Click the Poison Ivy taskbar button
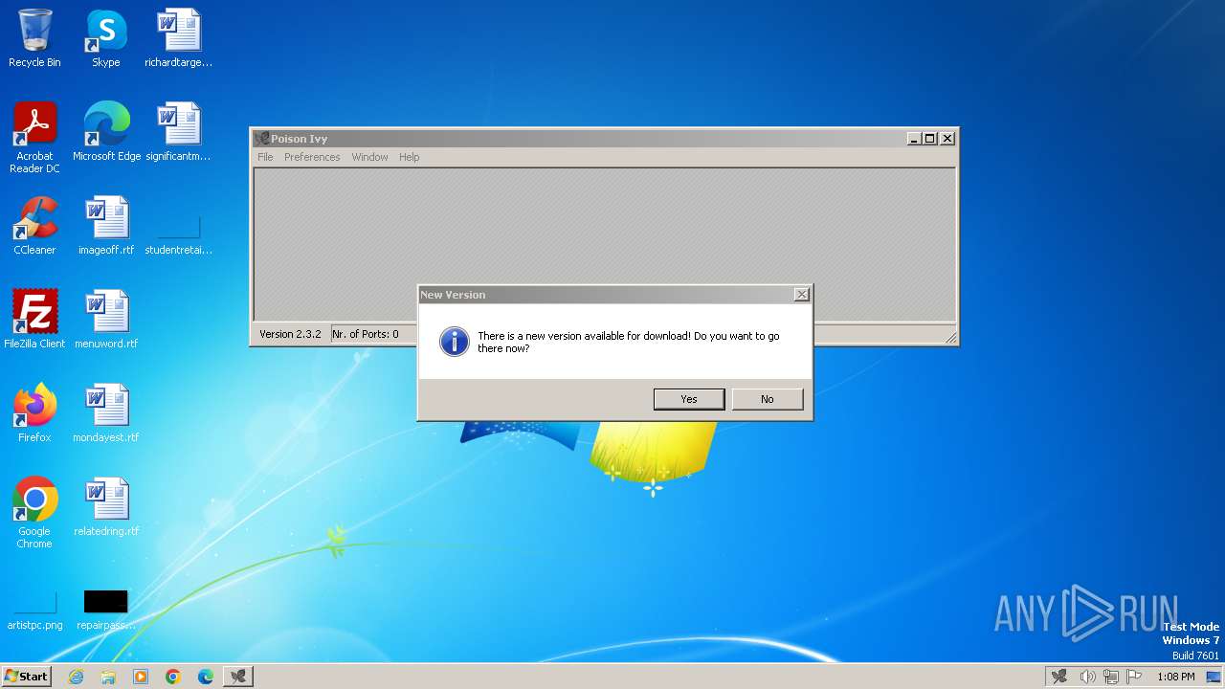This screenshot has width=1225, height=689. (x=238, y=677)
